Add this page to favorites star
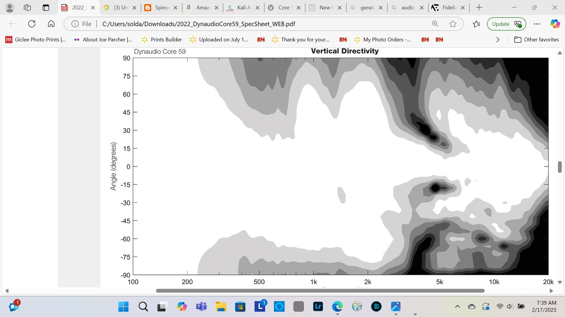Viewport: 565px width, 317px height. (x=453, y=24)
